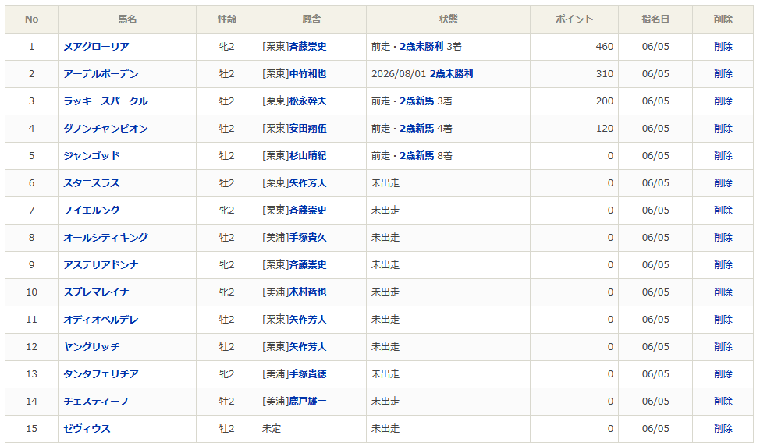Open 2歳新馬 race in ラッキースパークル row
Viewport: 760px width, 446px height.
coord(417,101)
